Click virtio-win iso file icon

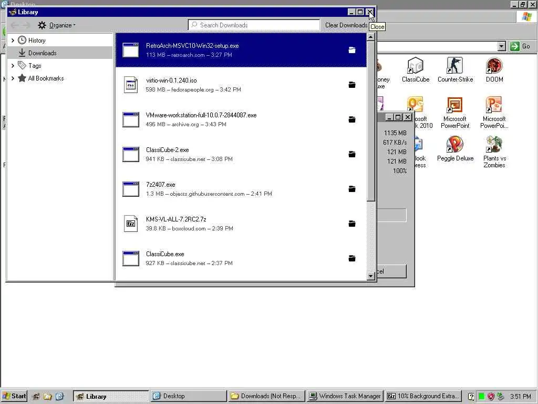tap(131, 85)
